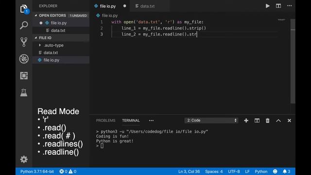Click terminal output 'Coding is fun!'
This screenshot has height=175, width=311.
[112, 136]
